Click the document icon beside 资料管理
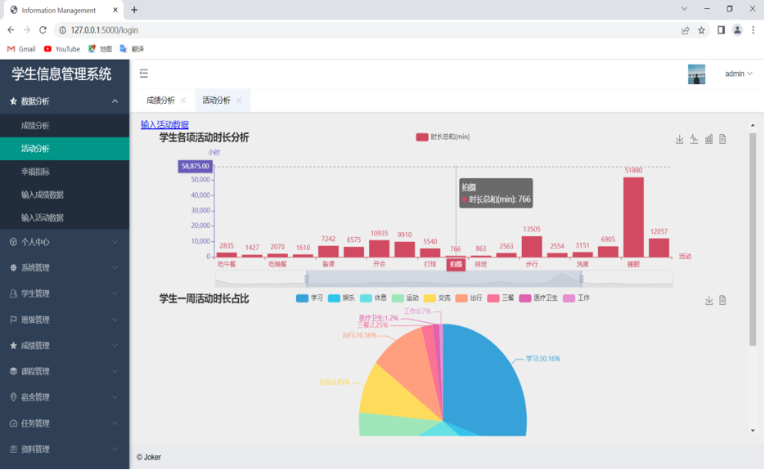The height and width of the screenshot is (470, 765). click(x=13, y=449)
